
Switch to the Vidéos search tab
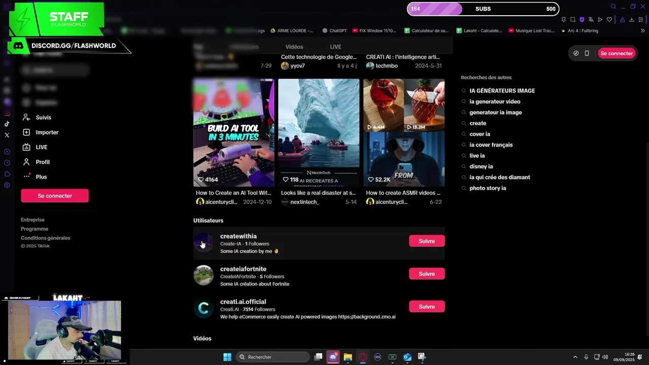coord(294,47)
